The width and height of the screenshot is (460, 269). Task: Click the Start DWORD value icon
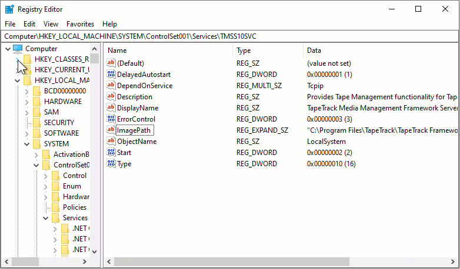[111, 152]
